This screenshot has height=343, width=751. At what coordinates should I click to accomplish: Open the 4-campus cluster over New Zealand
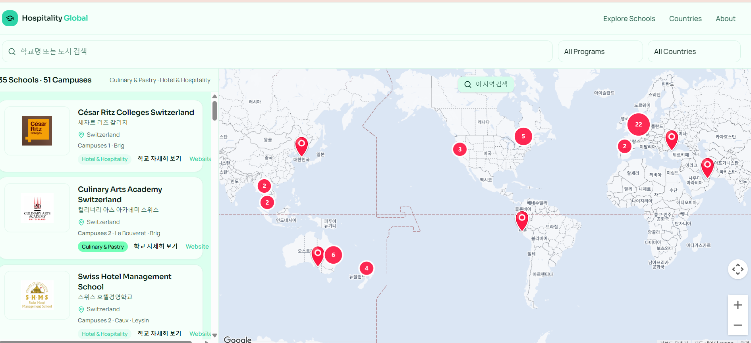[x=366, y=268]
